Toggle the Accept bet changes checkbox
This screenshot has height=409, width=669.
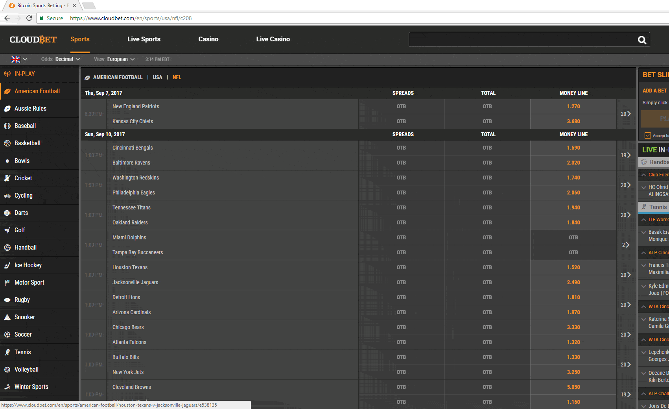tap(647, 135)
